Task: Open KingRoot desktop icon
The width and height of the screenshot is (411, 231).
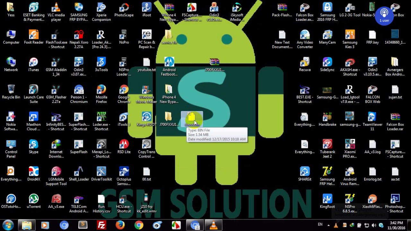Action: click(327, 201)
